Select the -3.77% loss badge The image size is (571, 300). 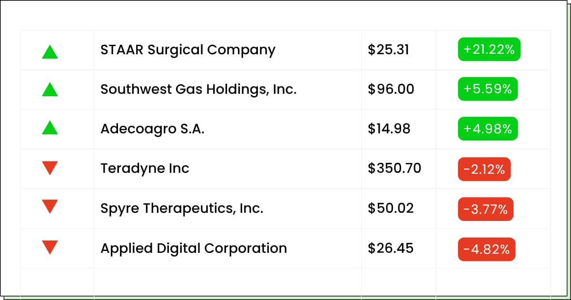coord(486,209)
